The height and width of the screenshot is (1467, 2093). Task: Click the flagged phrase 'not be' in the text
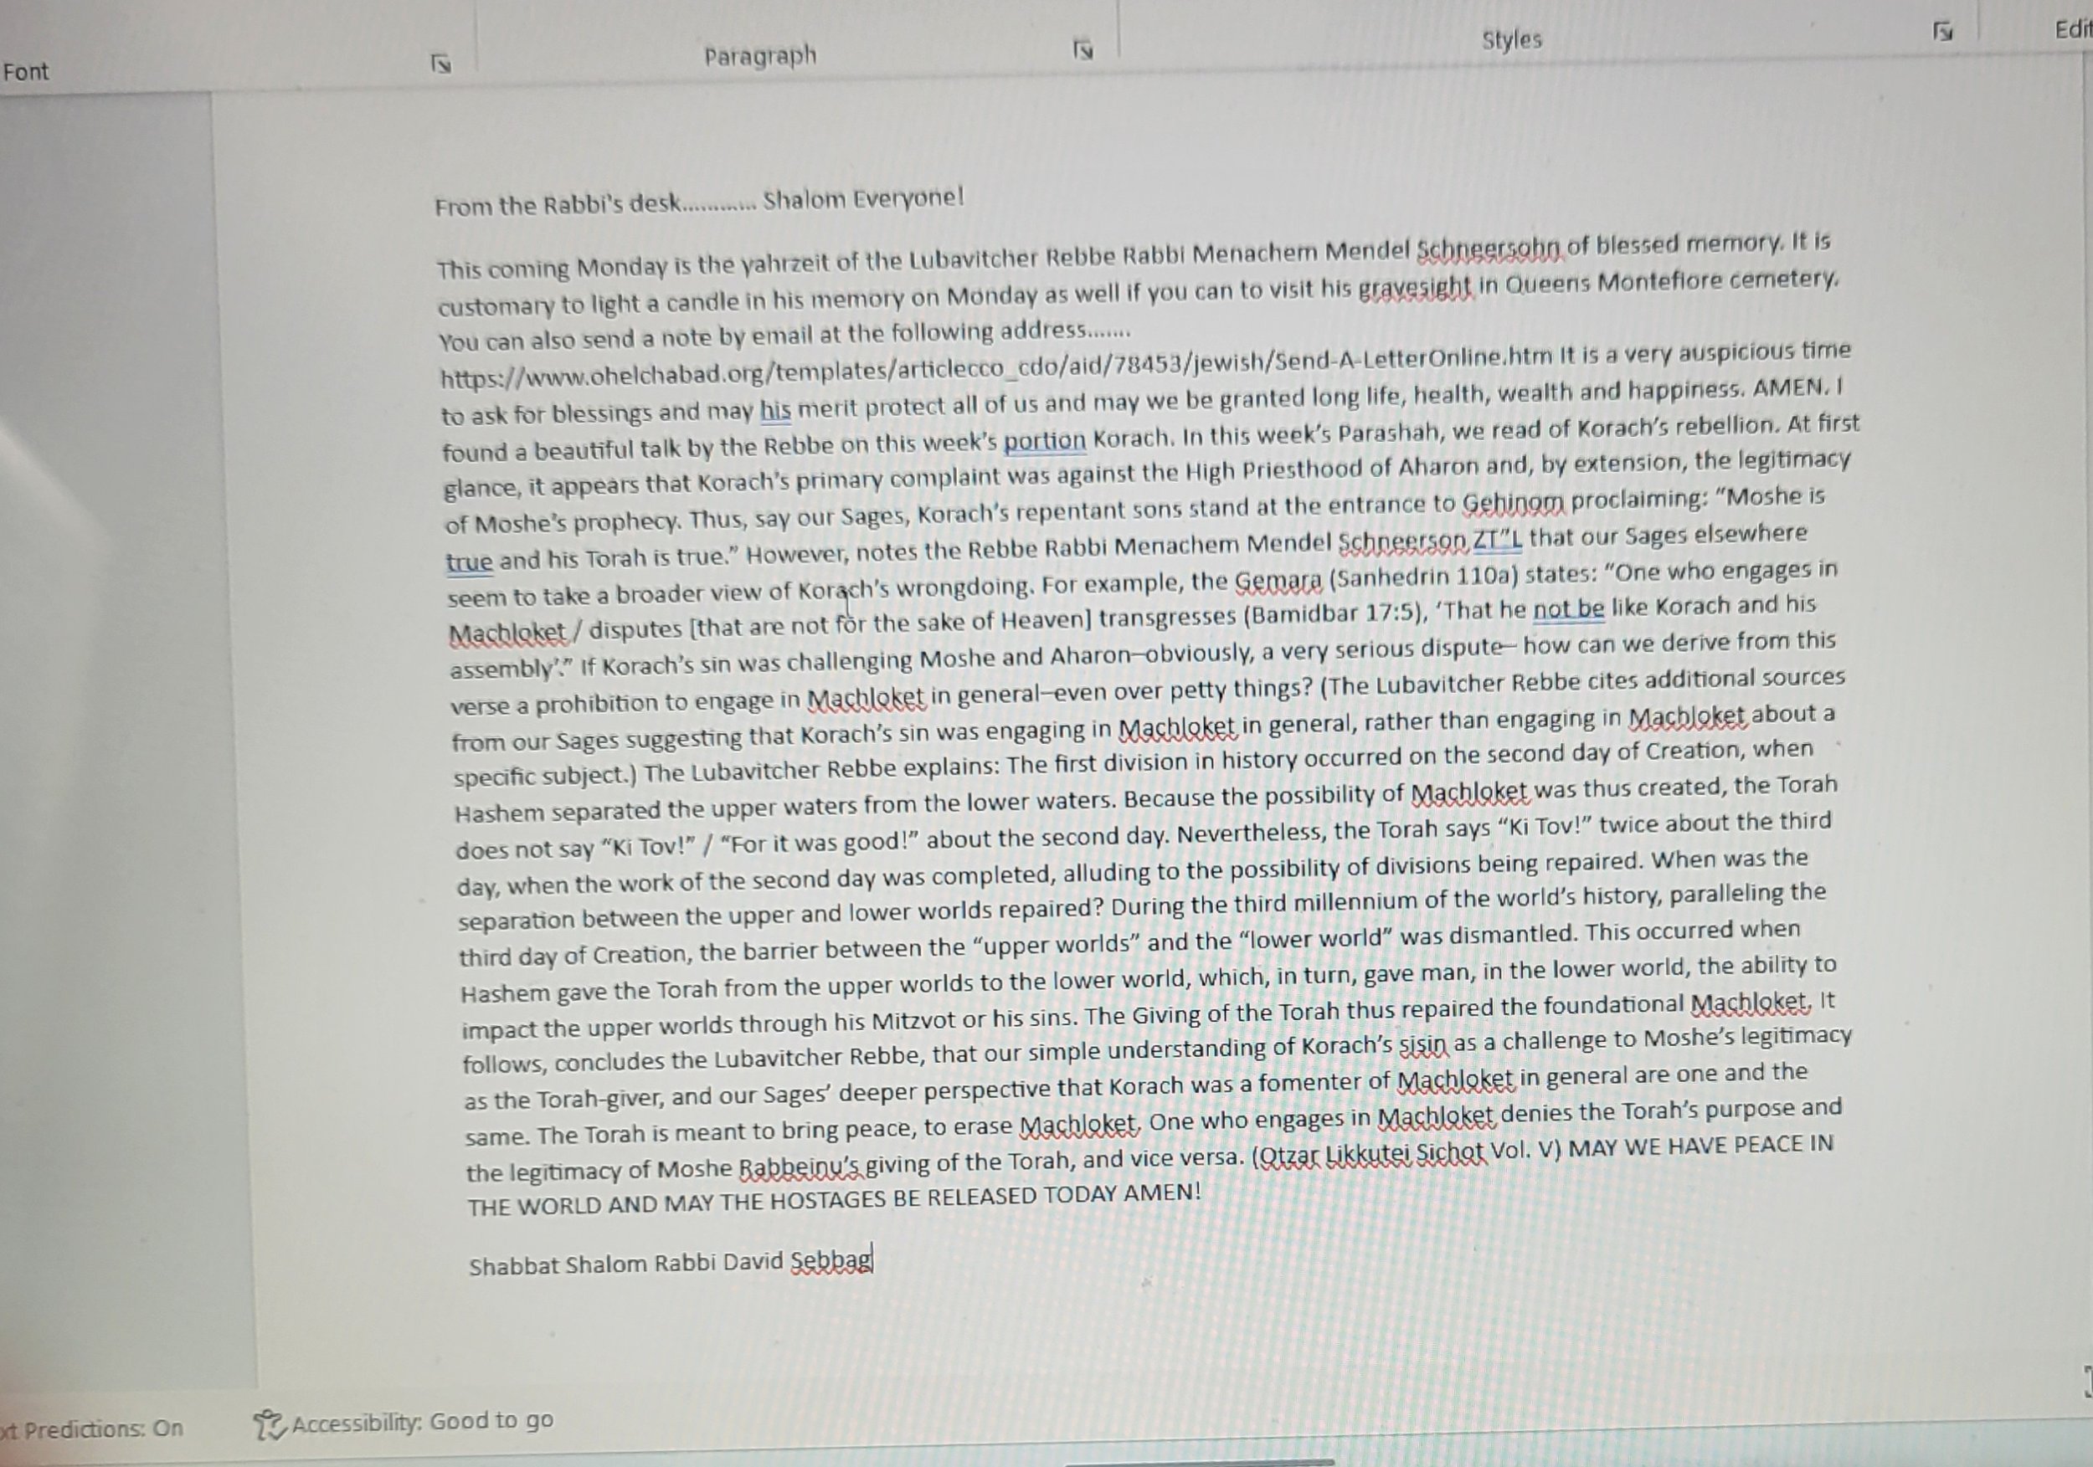coord(1568,608)
